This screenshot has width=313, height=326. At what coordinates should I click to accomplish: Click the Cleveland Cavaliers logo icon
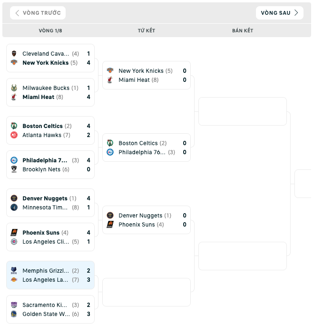(x=14, y=54)
